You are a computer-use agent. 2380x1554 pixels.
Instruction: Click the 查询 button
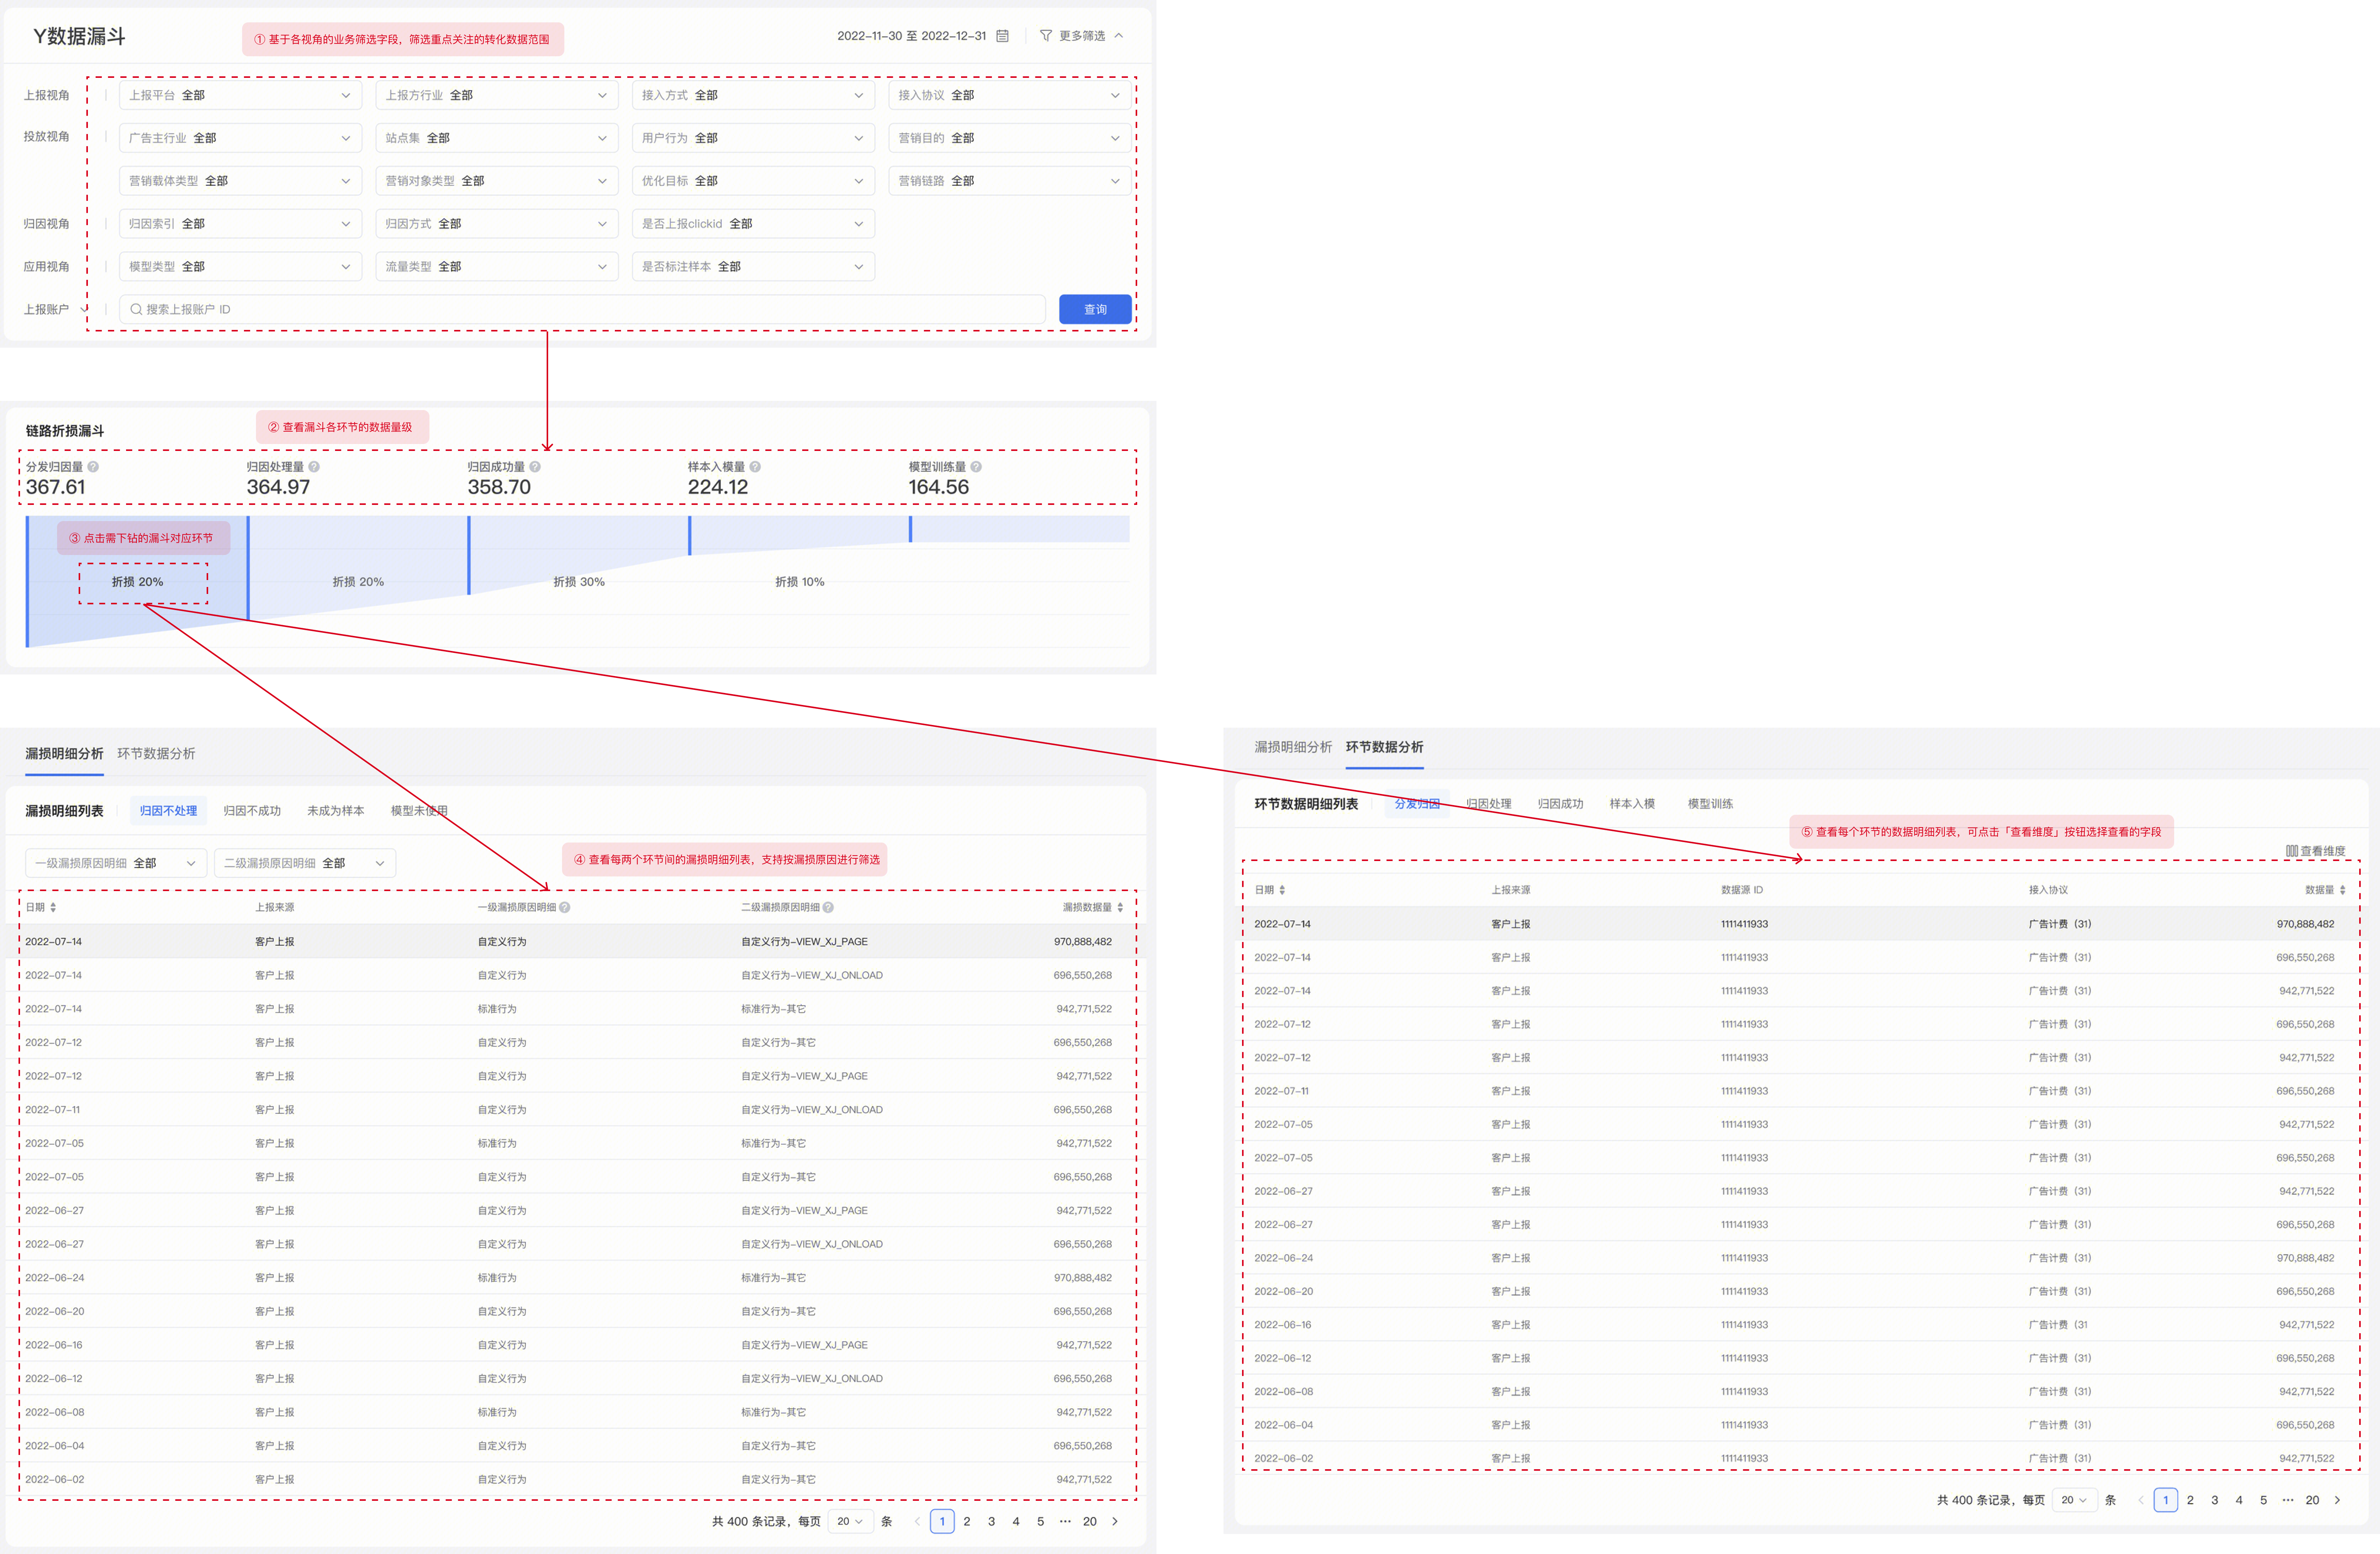click(x=1095, y=309)
